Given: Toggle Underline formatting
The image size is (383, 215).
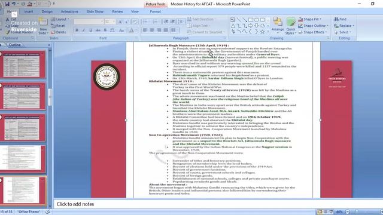Looking at the screenshot, I should point(90,30).
